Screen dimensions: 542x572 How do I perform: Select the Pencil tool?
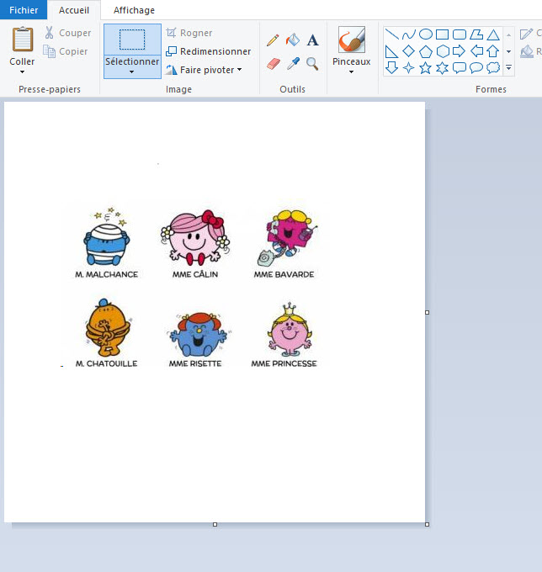[x=273, y=40]
